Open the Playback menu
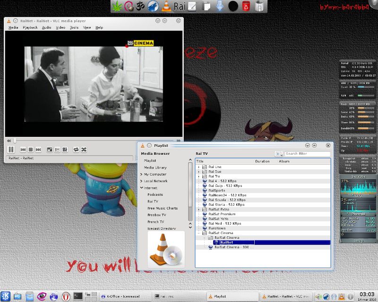The image size is (378, 302). click(30, 27)
